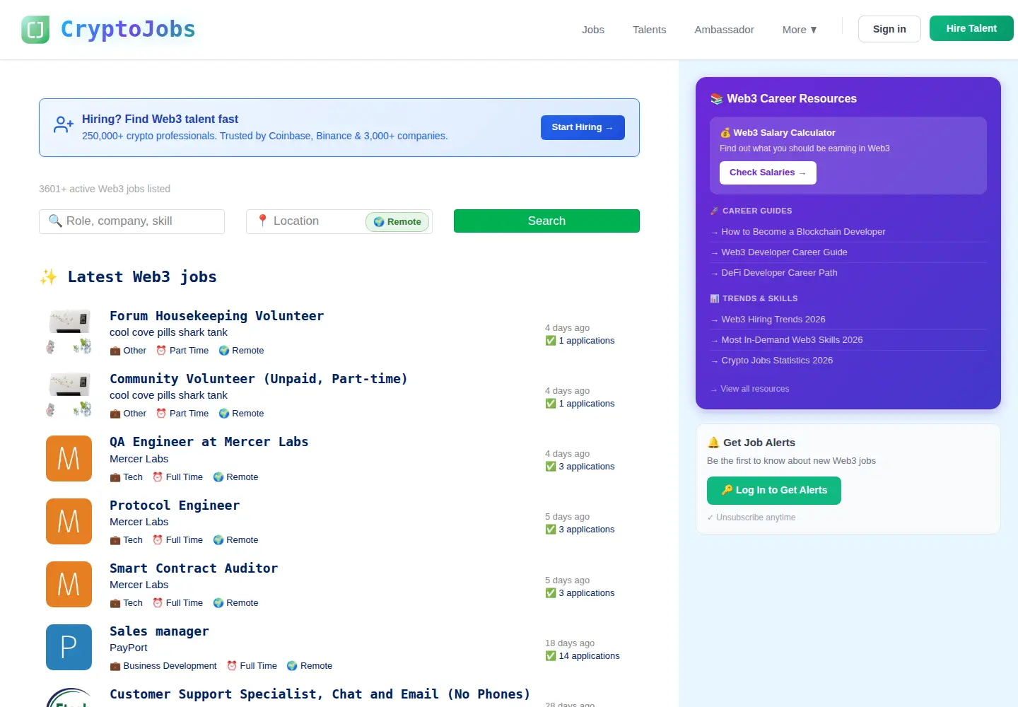Click 14 applications on Sales manager row

[x=583, y=656]
